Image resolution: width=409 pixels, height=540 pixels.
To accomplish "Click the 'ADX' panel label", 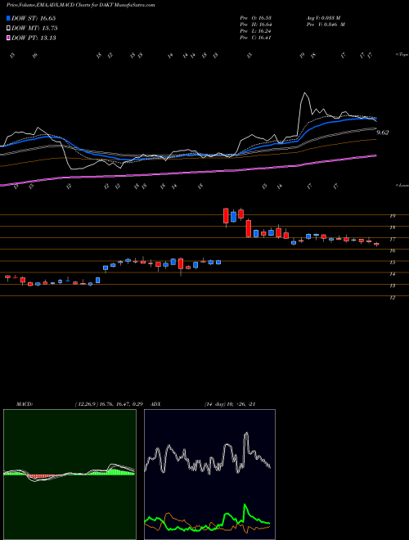I will (x=156, y=404).
